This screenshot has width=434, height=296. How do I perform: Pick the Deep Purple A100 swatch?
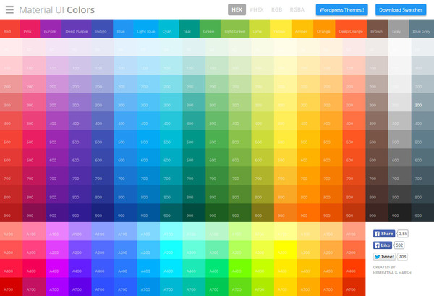80,232
